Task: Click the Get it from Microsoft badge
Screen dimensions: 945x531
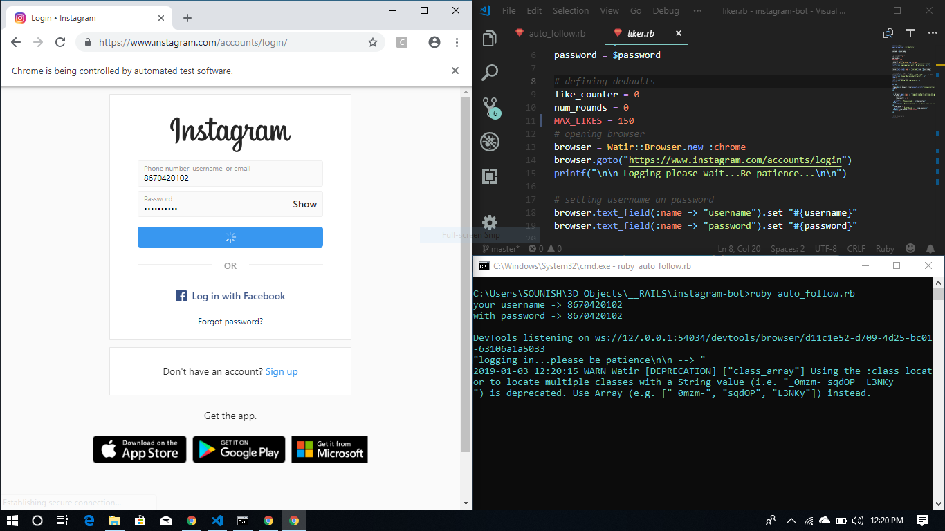Action: coord(329,449)
